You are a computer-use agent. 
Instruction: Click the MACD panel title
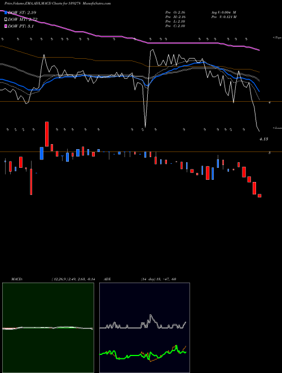17,279
